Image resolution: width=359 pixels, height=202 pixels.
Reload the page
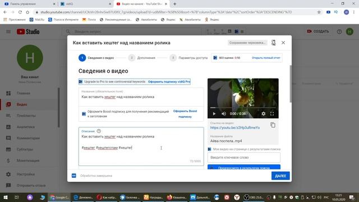20,12
